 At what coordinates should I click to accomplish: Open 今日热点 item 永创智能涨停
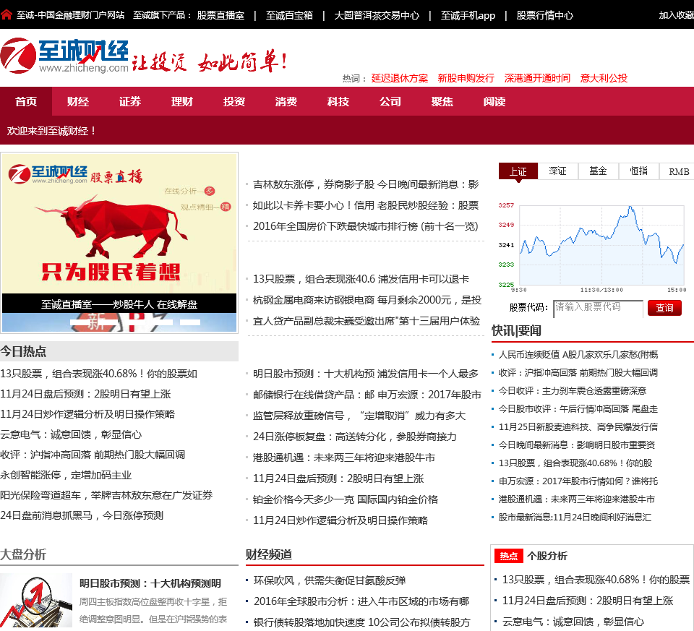click(x=66, y=476)
